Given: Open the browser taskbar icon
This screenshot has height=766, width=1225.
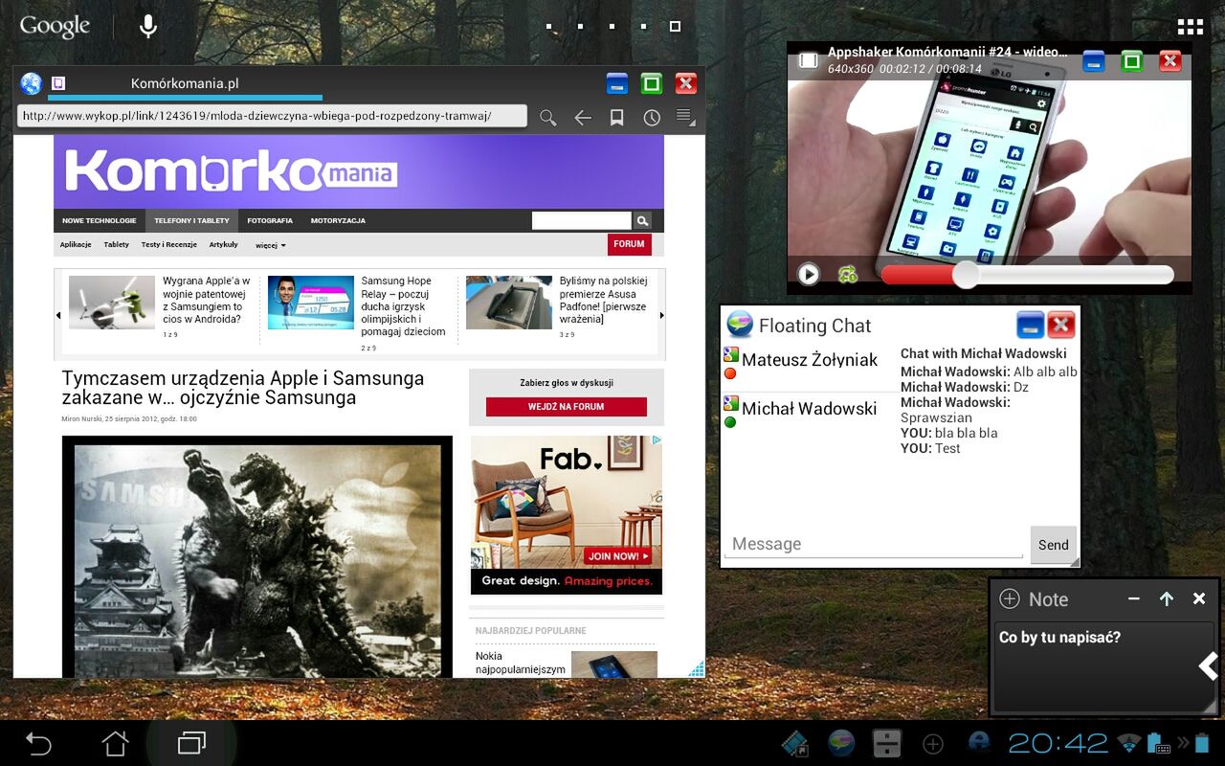Looking at the screenshot, I should click(979, 743).
